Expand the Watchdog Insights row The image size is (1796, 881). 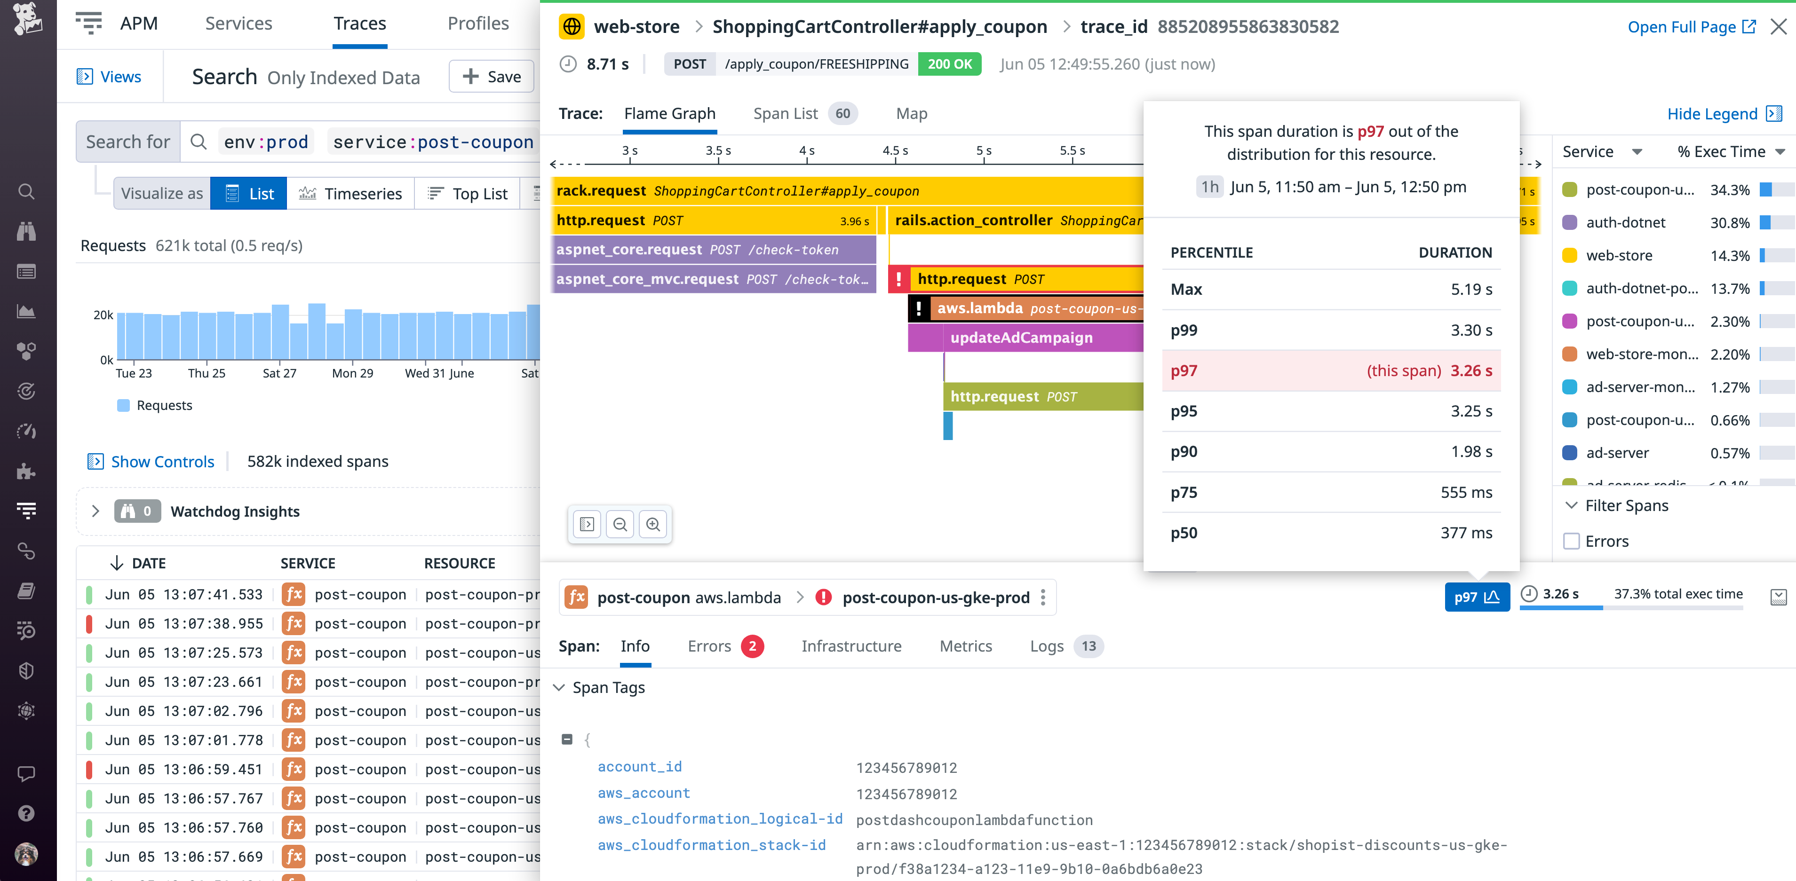coord(95,511)
